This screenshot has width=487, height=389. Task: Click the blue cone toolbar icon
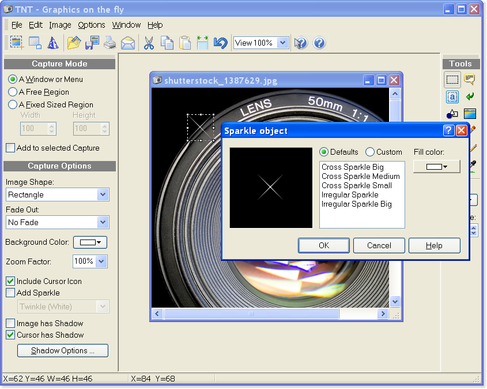(x=53, y=43)
